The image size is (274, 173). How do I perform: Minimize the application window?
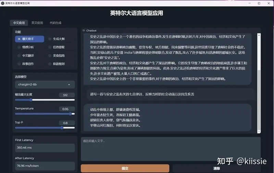250,3
